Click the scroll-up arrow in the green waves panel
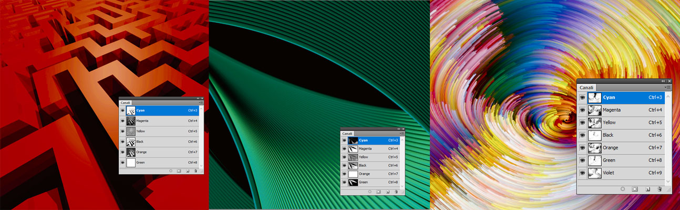 (x=402, y=140)
